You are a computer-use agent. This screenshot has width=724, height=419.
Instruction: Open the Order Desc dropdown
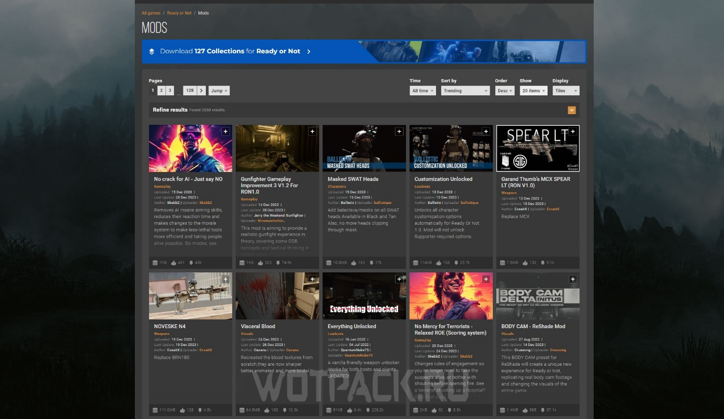pos(504,91)
